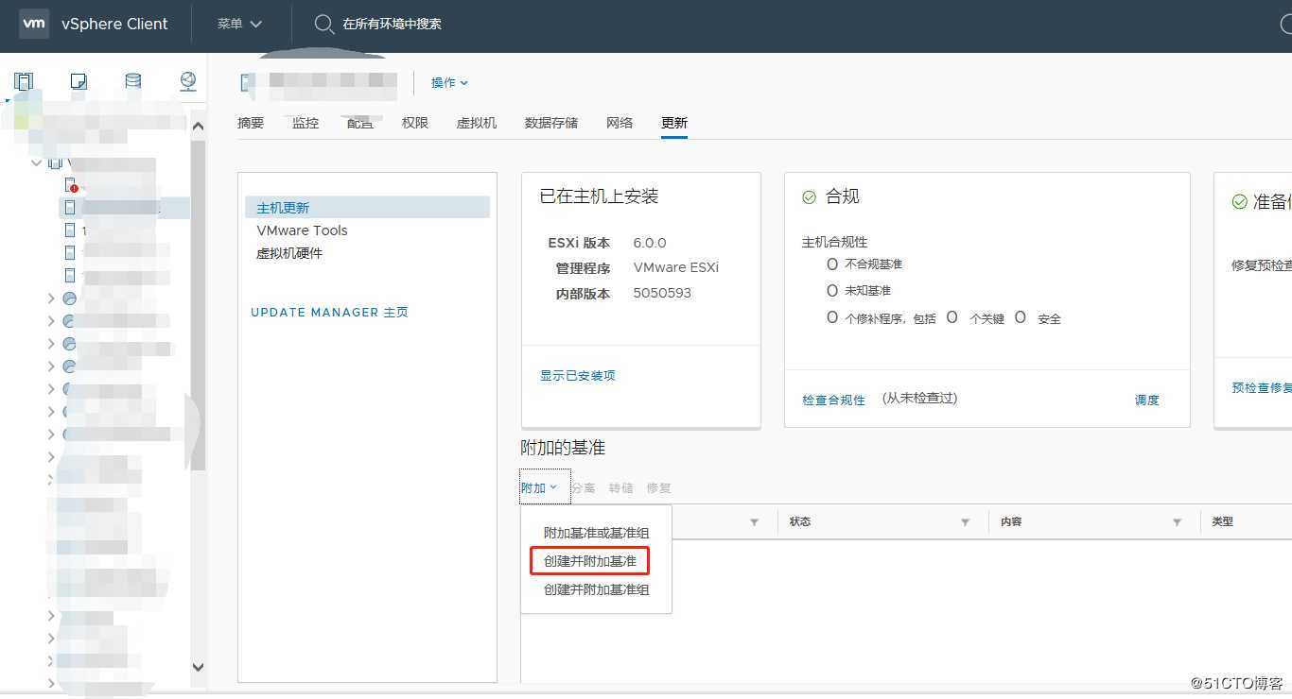
Task: Select VMware Tools in the side list
Action: tap(302, 230)
